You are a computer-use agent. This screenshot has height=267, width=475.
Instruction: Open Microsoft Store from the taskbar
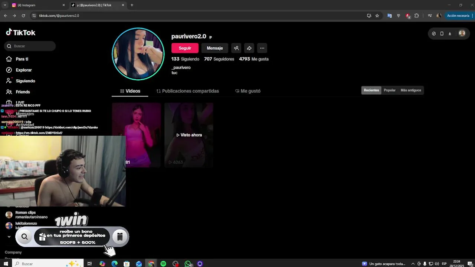[x=127, y=264]
